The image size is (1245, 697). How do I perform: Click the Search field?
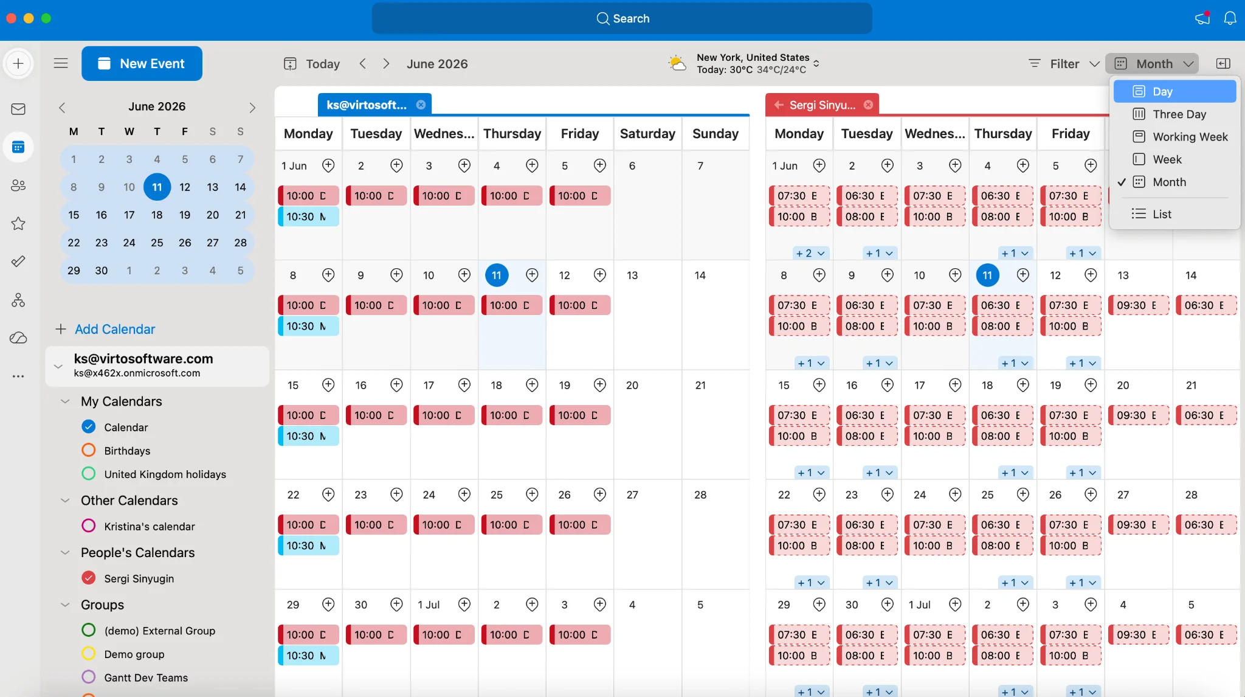(622, 18)
